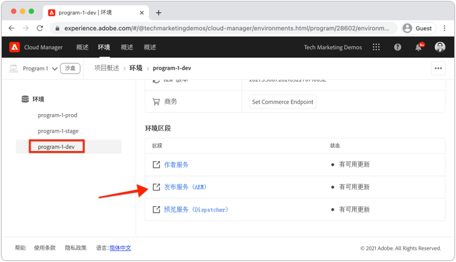Click the 有可用更新 status for 预览服务
This screenshot has height=262, width=456.
pos(354,209)
